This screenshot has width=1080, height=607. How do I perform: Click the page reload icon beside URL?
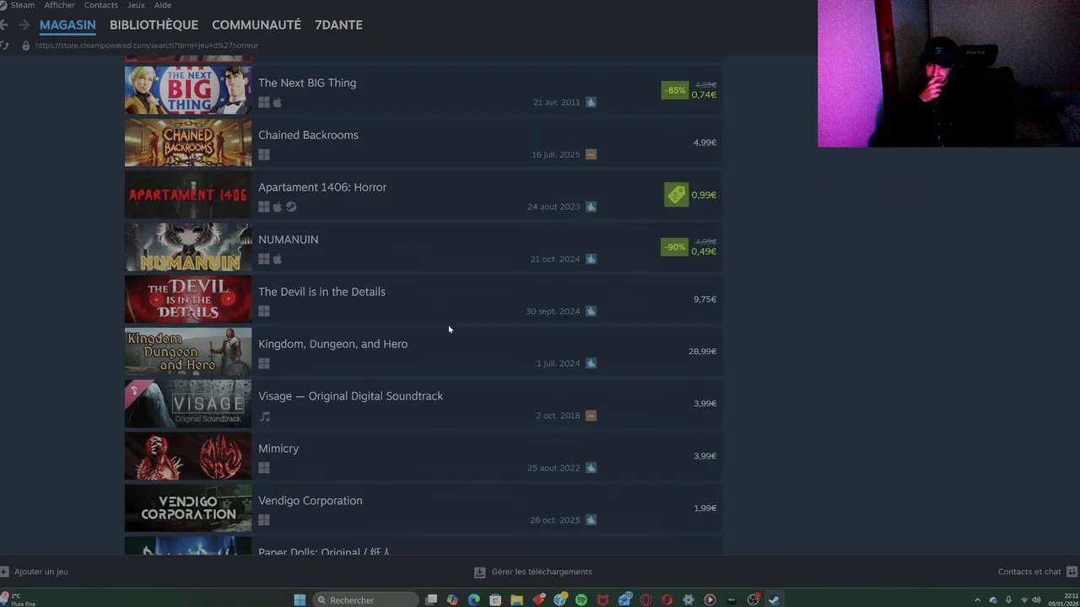5,46
